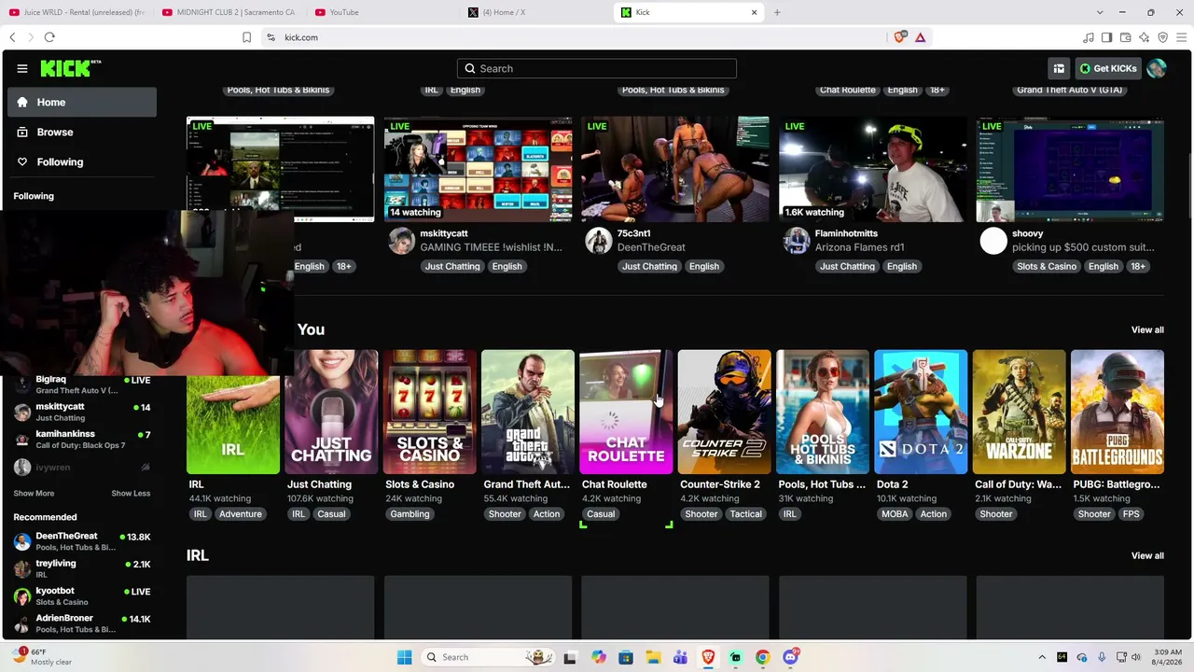Image resolution: width=1194 pixels, height=672 pixels.
Task: Open Brave Rewards triangle icon
Action: [920, 37]
